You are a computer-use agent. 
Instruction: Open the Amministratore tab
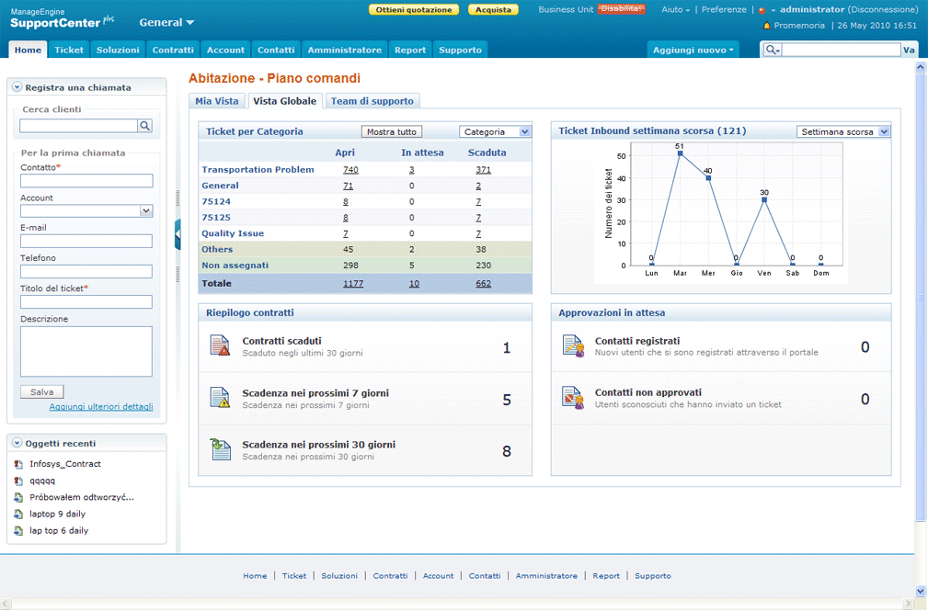345,50
